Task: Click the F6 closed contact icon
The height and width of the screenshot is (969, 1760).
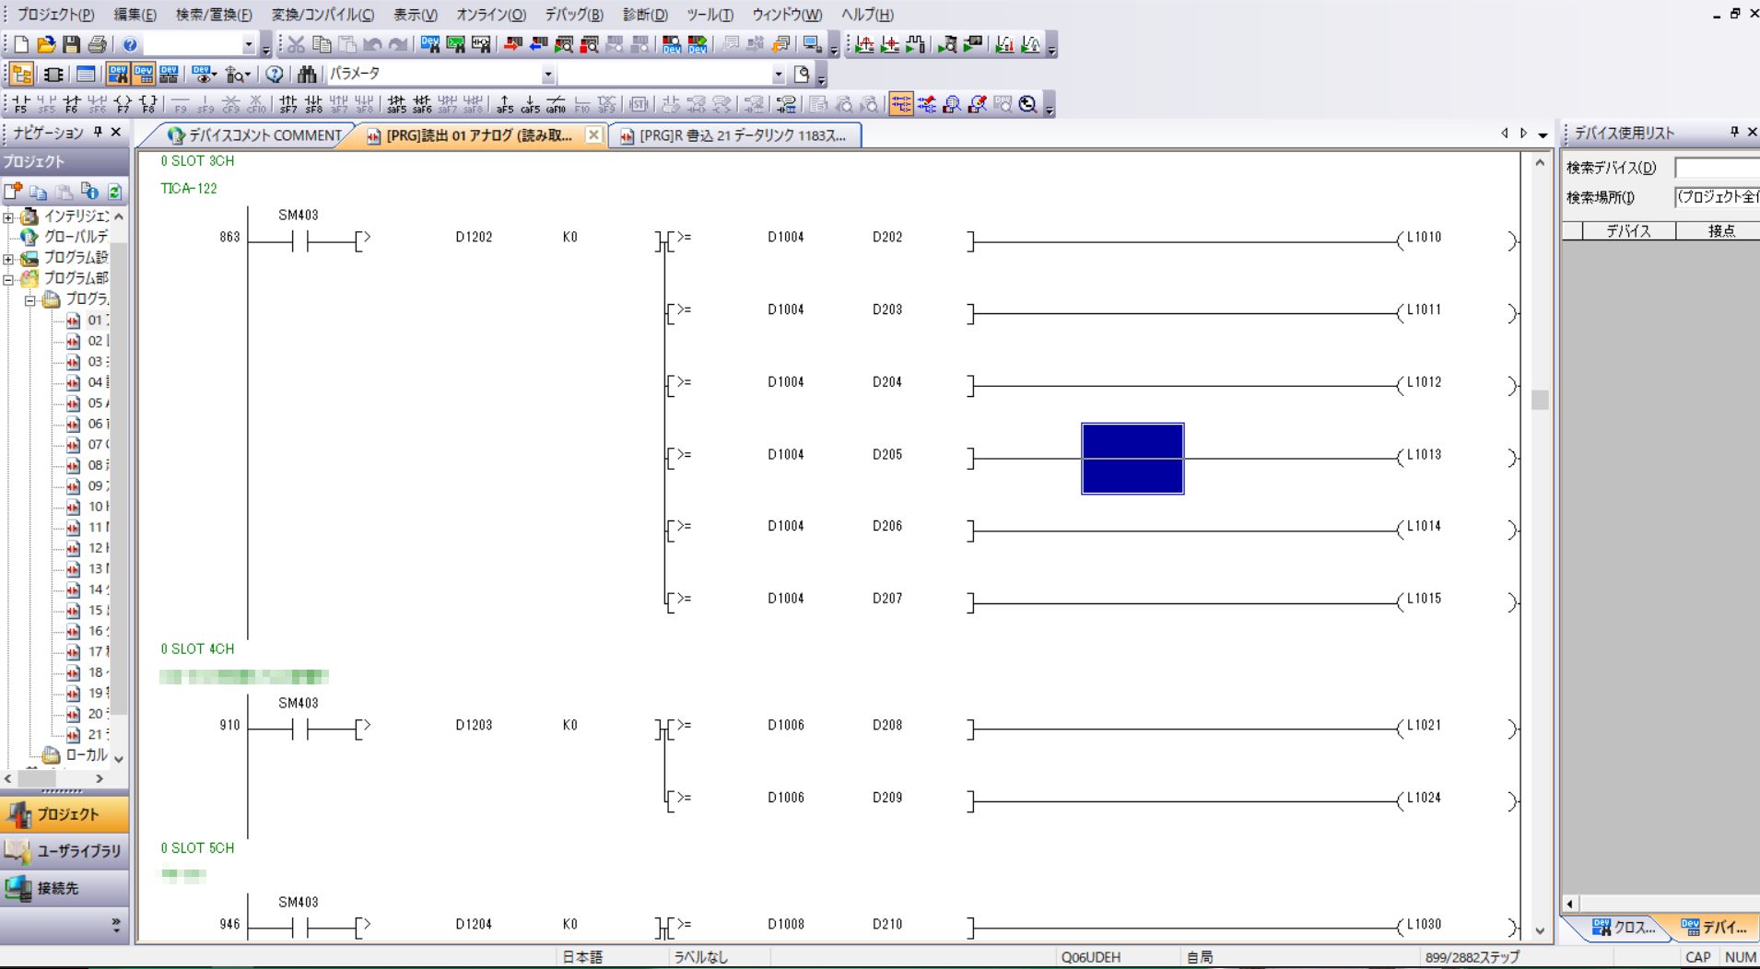Action: tap(71, 104)
